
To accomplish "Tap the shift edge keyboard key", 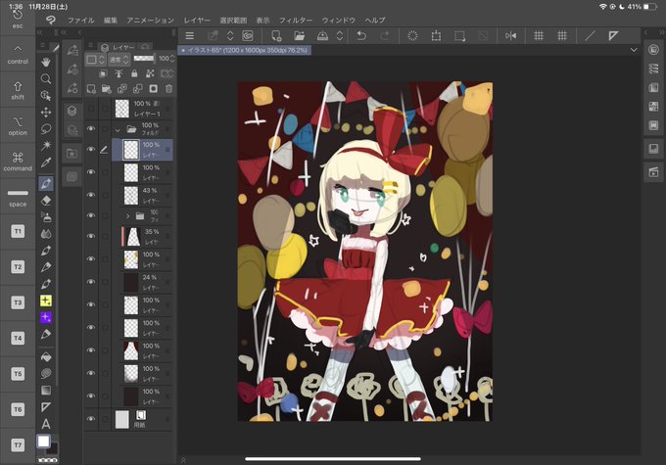I will pos(18,90).
